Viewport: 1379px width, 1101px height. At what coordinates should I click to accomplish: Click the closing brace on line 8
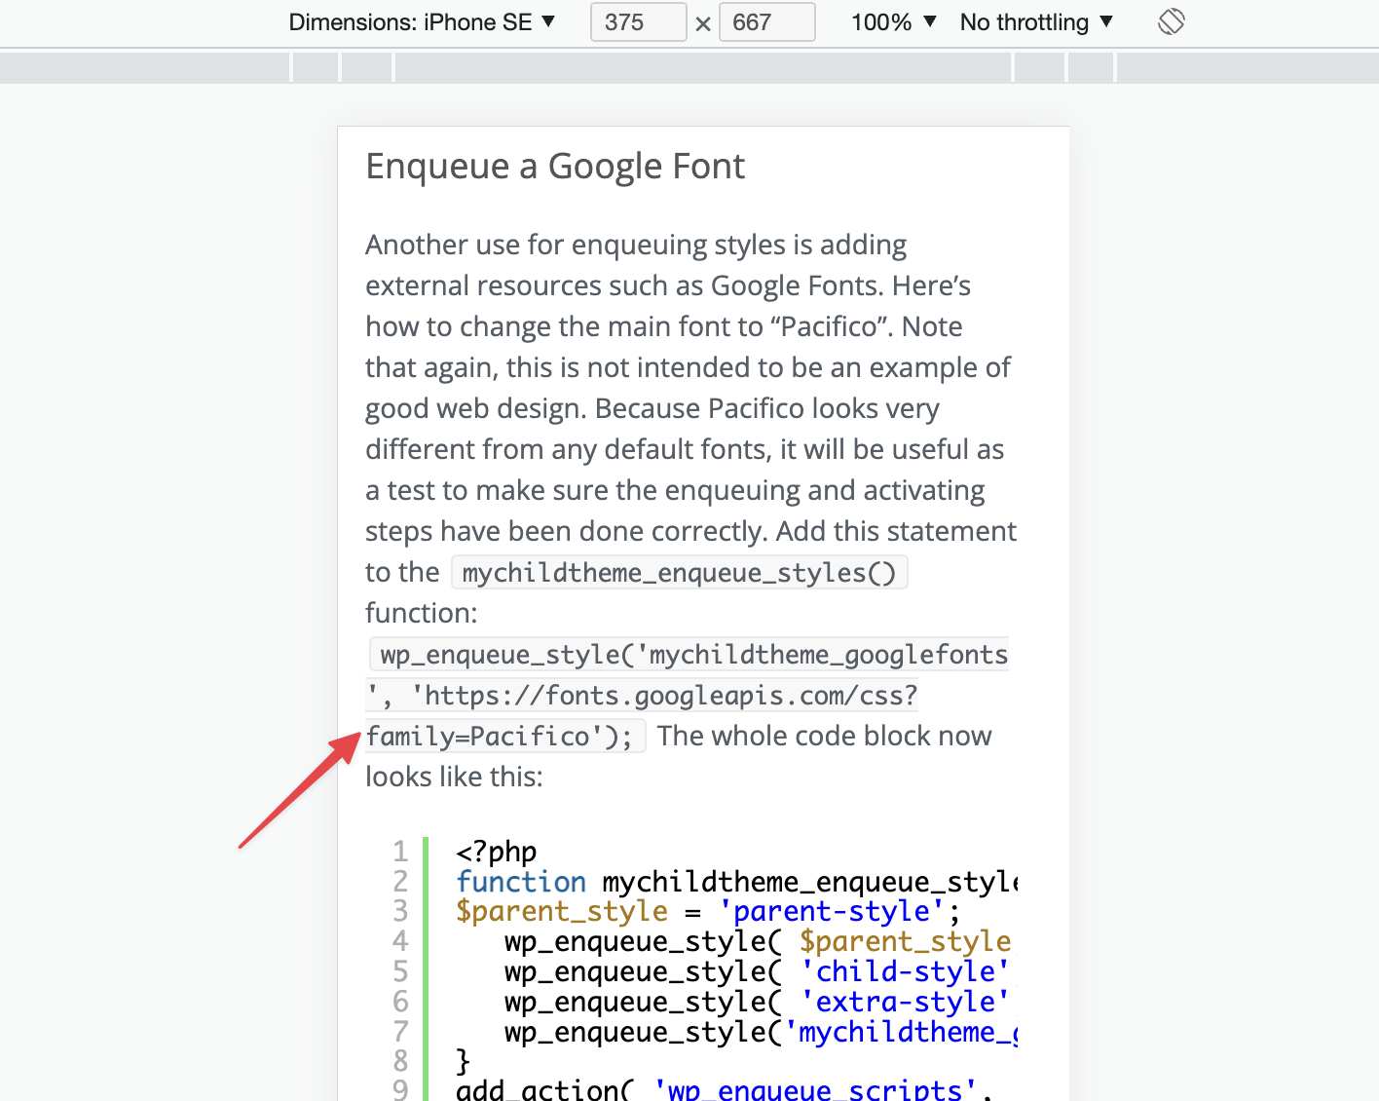click(x=464, y=1061)
